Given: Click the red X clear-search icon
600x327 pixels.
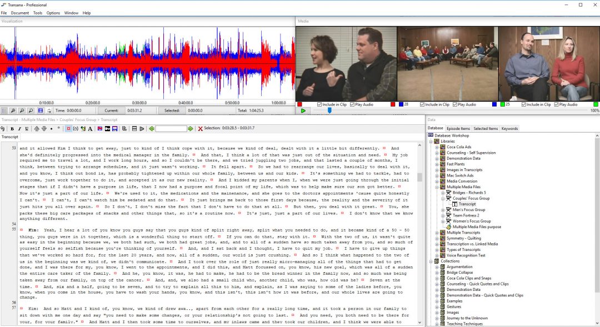Looking at the screenshot, I should coord(200,129).
